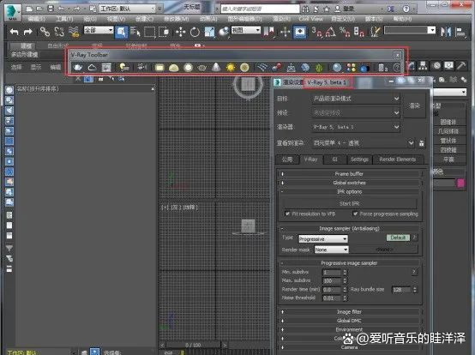The image size is (475, 355).
Task: Open the 全部 selection filter dropdown
Action: pos(99,30)
